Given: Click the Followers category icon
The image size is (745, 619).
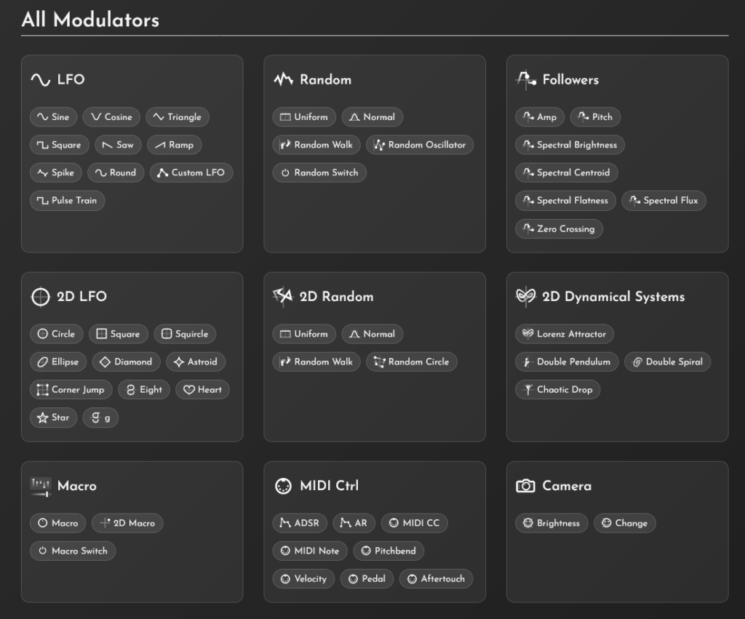Looking at the screenshot, I should pos(525,80).
